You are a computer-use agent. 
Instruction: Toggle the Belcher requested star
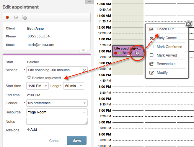point(29,78)
